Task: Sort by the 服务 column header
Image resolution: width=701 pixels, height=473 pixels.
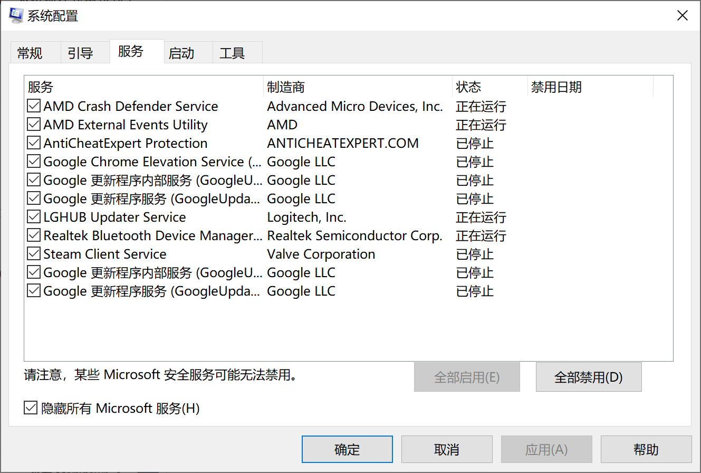Action: (x=143, y=87)
